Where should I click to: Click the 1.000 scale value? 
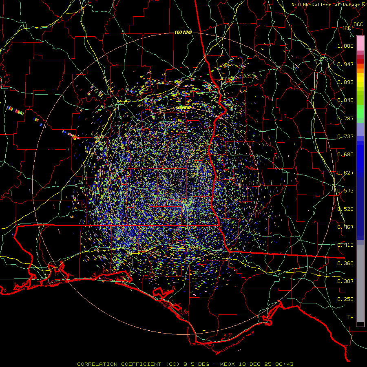pyautogui.click(x=345, y=46)
